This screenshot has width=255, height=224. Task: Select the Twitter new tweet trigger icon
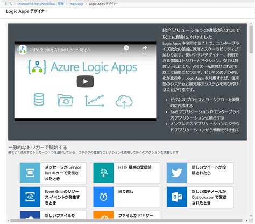[177, 173]
